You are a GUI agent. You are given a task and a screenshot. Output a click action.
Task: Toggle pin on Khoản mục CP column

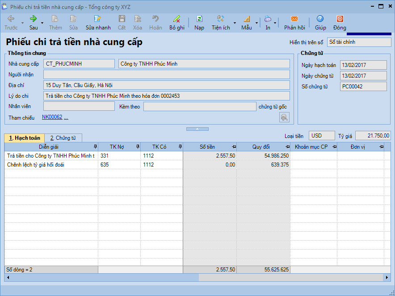tap(334, 147)
